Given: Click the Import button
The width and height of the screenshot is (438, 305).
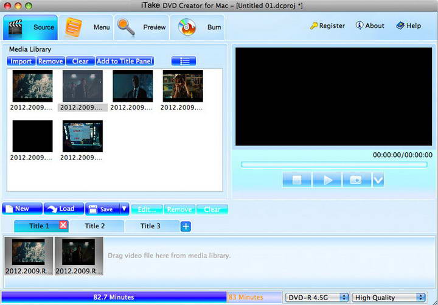Looking at the screenshot, I should 21,61.
